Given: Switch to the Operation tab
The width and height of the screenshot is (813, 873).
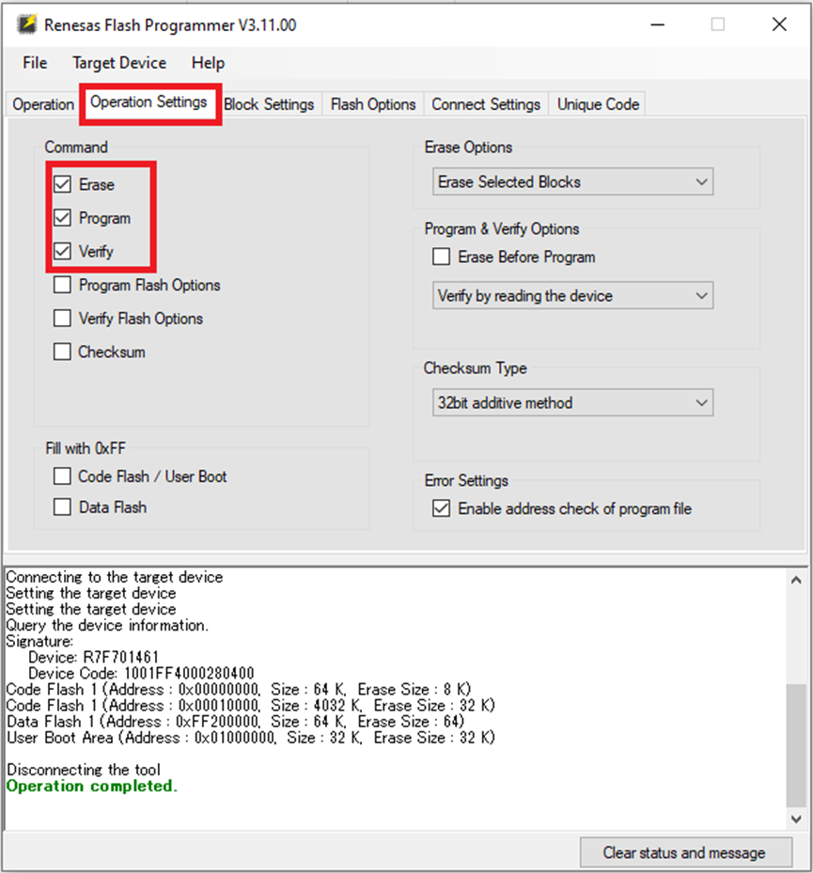Looking at the screenshot, I should click(43, 104).
